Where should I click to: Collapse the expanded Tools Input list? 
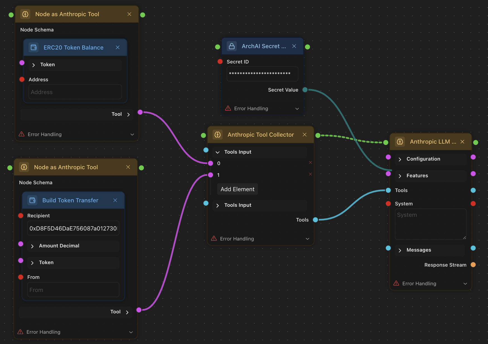218,152
